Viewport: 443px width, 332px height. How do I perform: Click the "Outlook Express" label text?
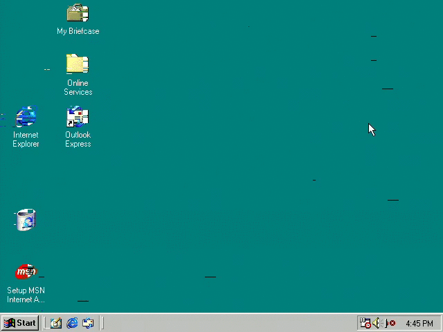point(78,140)
